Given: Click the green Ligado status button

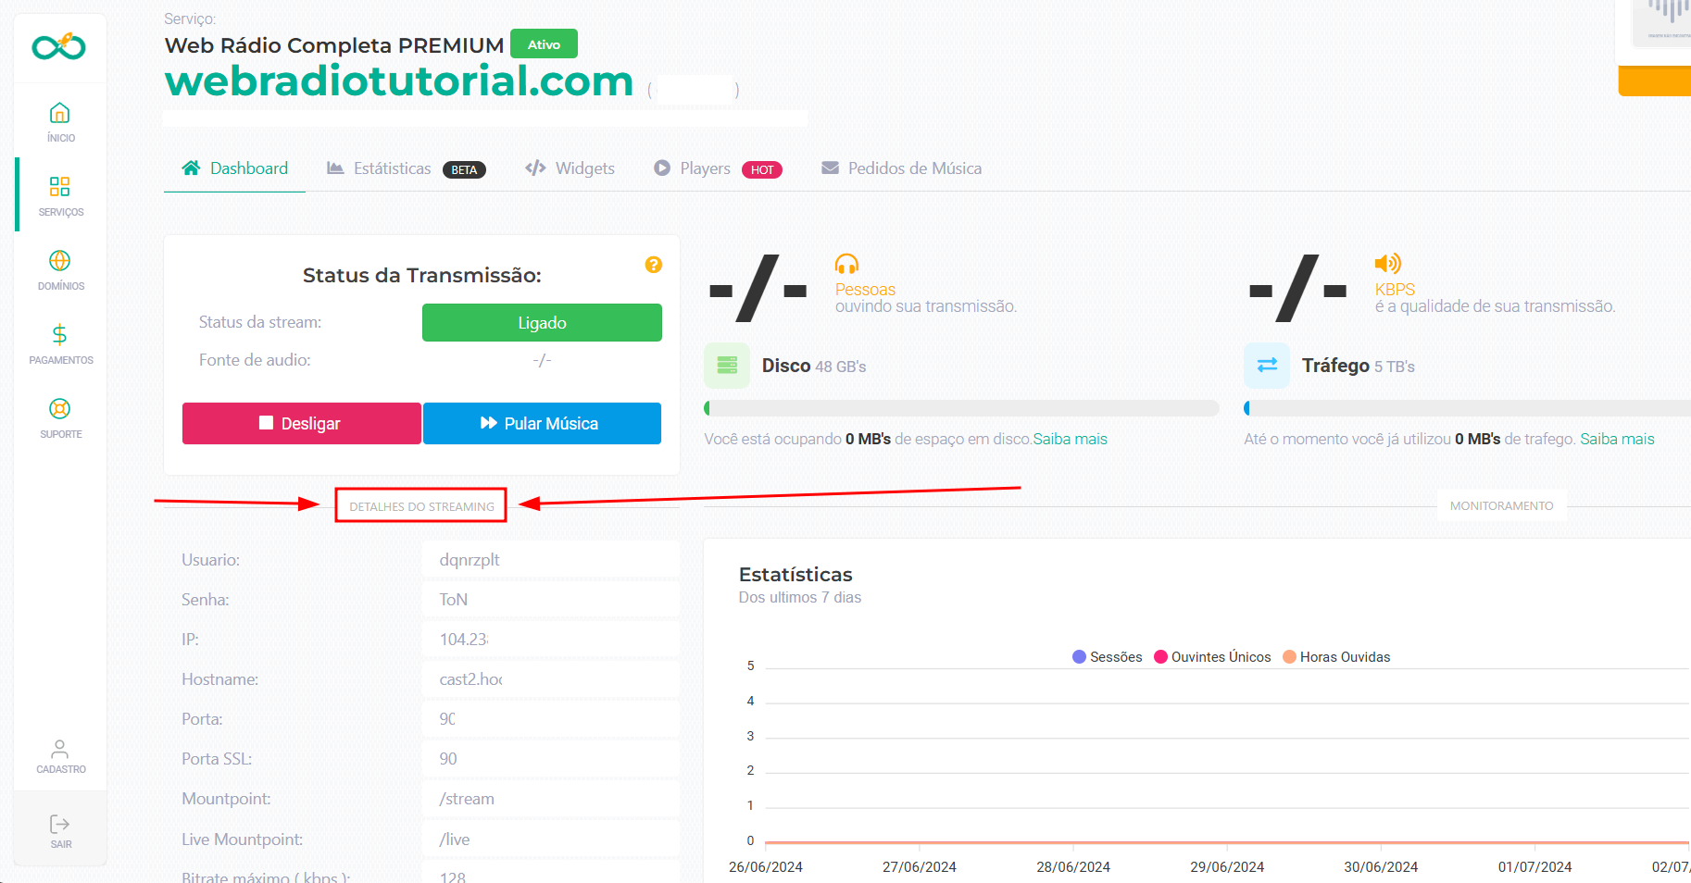Looking at the screenshot, I should point(542,323).
